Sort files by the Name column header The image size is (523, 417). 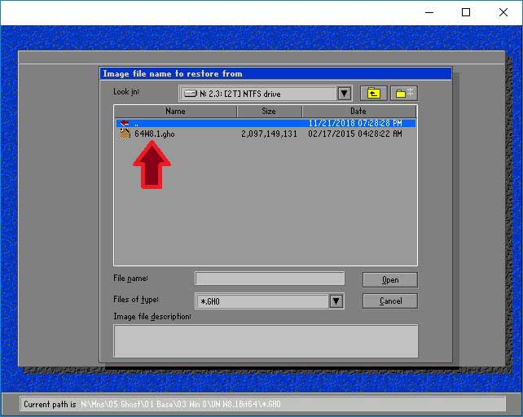point(175,112)
